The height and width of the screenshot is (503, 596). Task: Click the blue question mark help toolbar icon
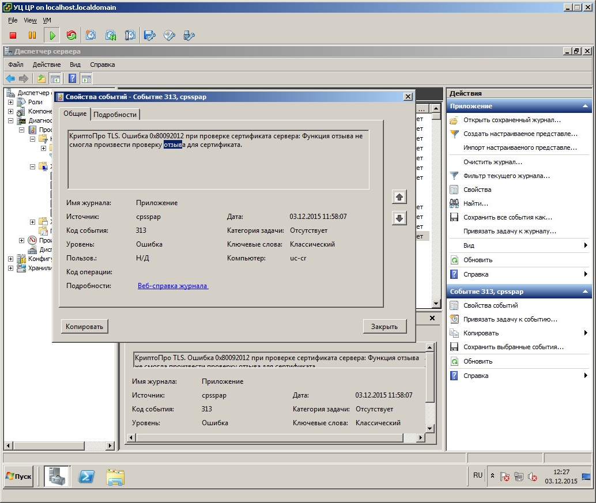[x=73, y=79]
